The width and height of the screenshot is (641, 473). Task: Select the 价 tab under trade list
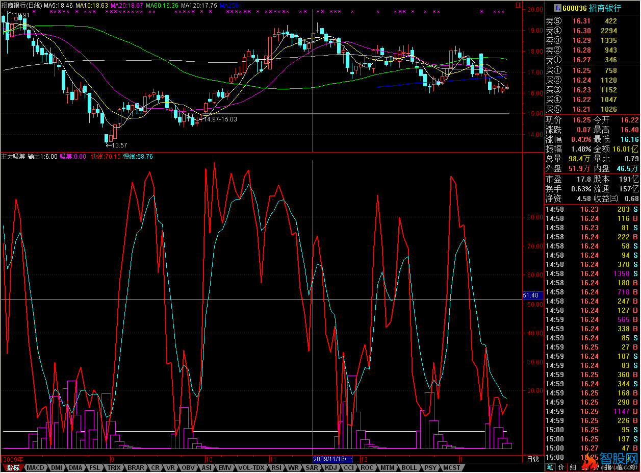pyautogui.click(x=561, y=467)
